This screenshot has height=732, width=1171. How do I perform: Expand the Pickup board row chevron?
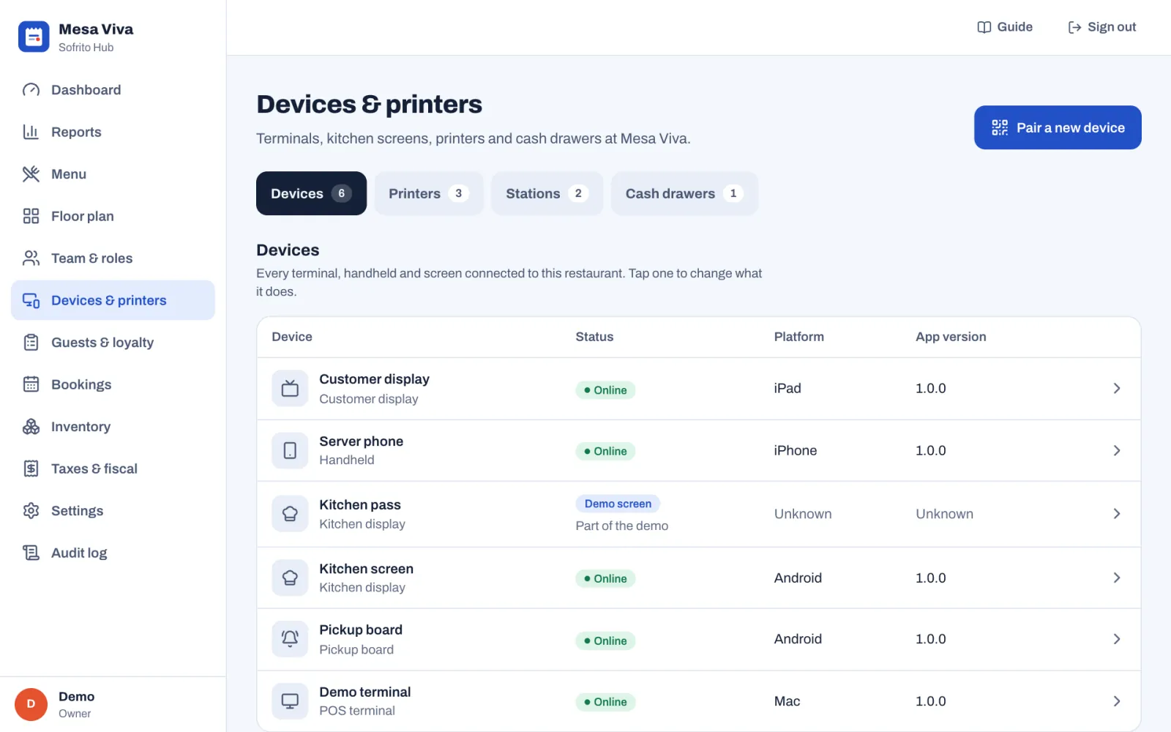click(x=1117, y=639)
